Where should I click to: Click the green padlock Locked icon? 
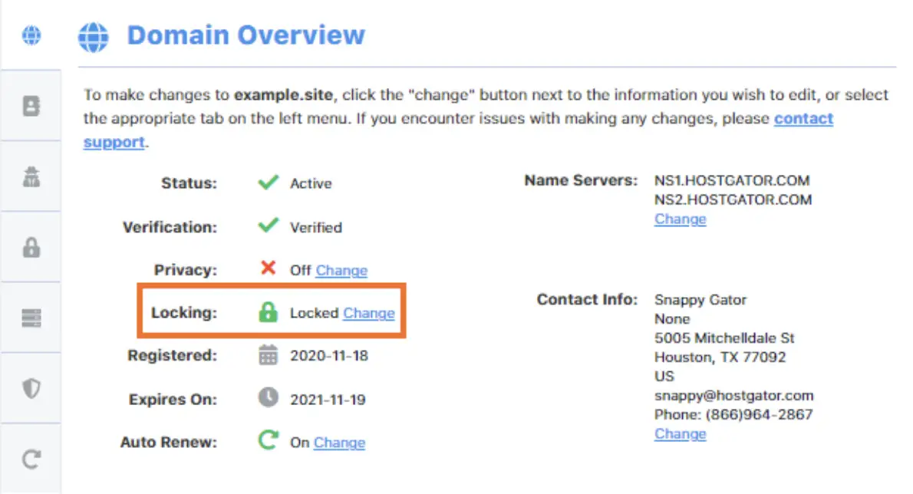pyautogui.click(x=268, y=312)
